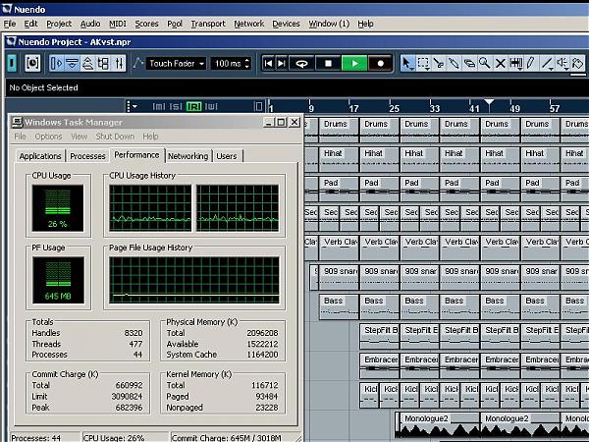Screen dimensions: 589x442
Task: Open the Processes tab in Task Manager
Action: [x=87, y=155]
